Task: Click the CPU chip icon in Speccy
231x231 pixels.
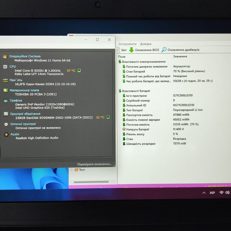Action: (5, 67)
